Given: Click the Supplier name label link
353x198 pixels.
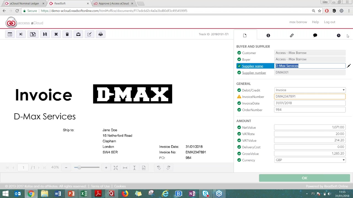Looking at the screenshot, I should (253, 66).
